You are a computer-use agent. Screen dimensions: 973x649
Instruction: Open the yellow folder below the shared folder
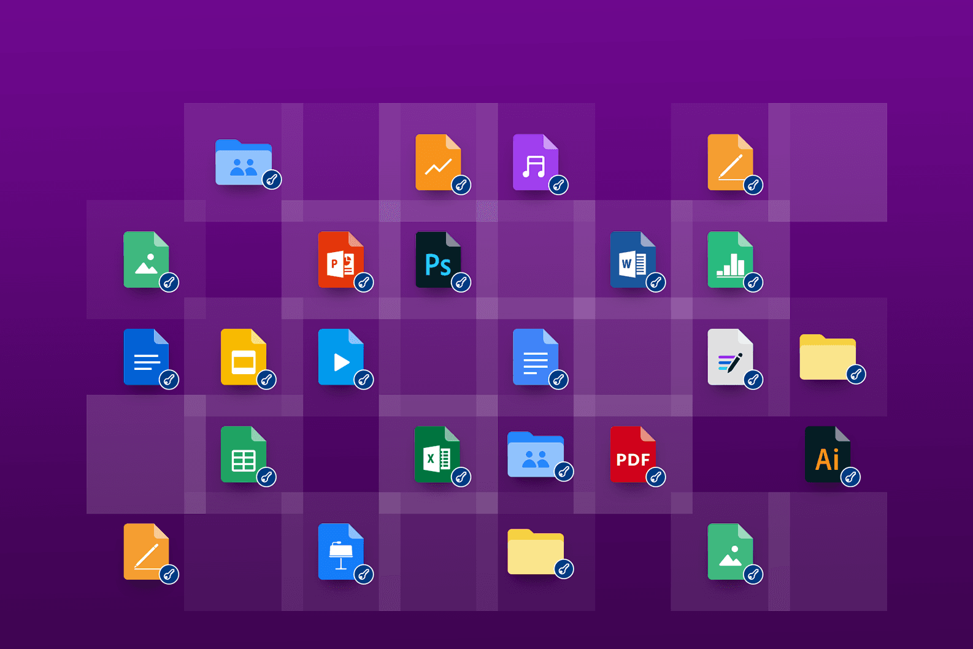click(x=536, y=551)
